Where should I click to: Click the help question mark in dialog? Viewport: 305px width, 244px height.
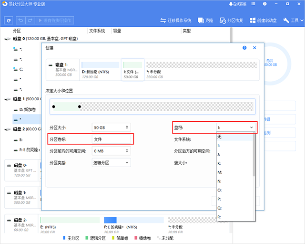pos(244,48)
